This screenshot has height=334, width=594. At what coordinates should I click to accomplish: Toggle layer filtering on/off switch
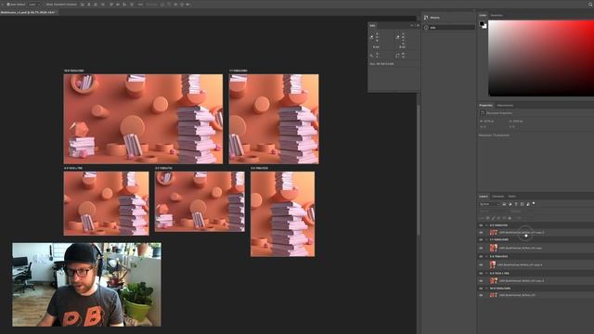tap(534, 204)
